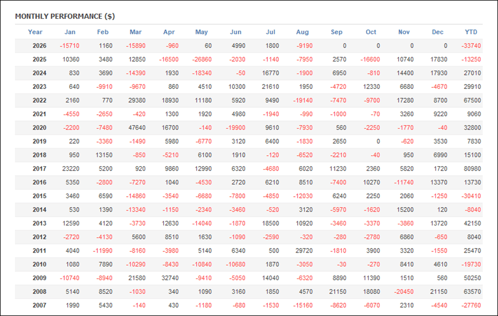Select the May 2025 value -26860
Screen dimensions: 498x316
click(x=201, y=59)
